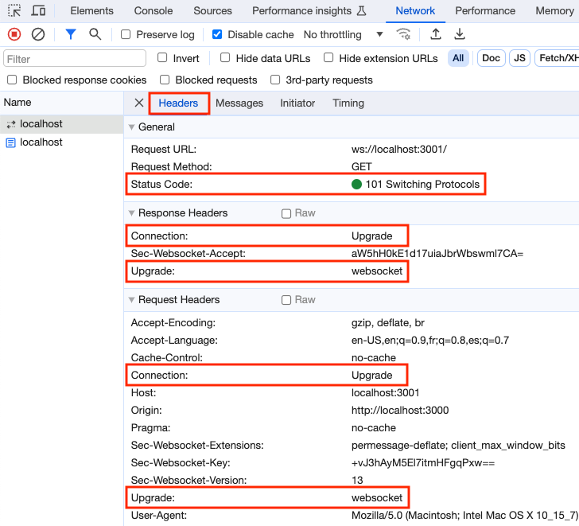Open the Sources panel tab
Image resolution: width=579 pixels, height=526 pixels.
tap(212, 10)
